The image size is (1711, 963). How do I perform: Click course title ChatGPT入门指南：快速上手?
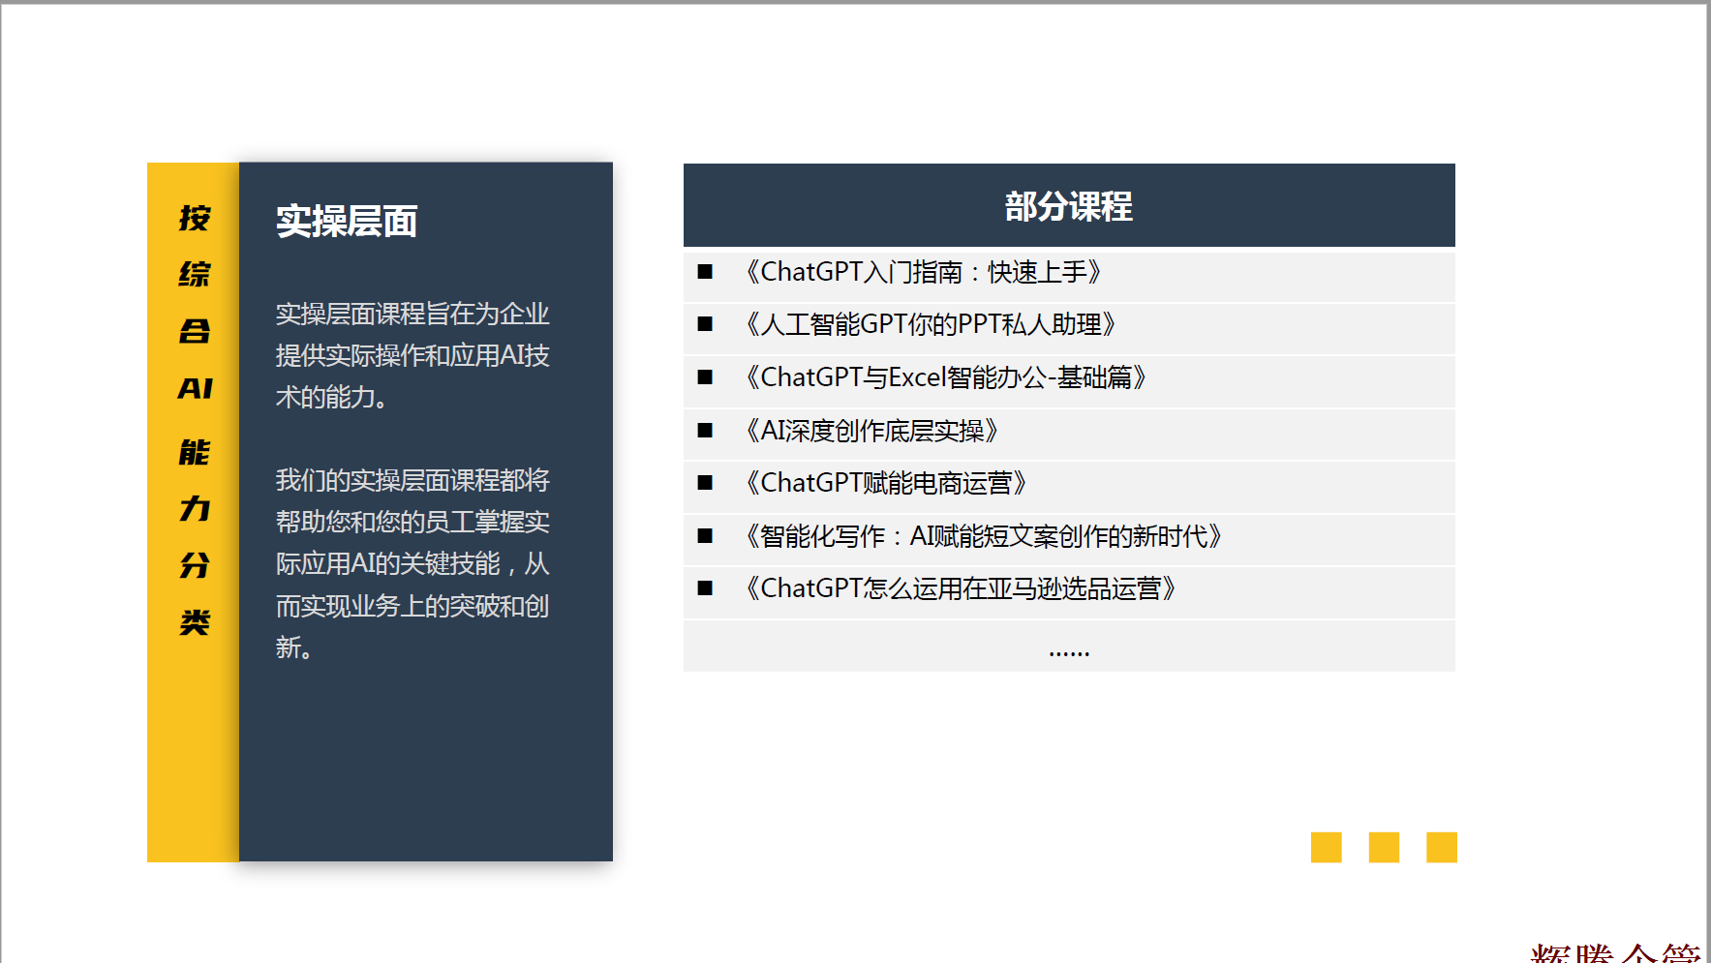(x=923, y=272)
